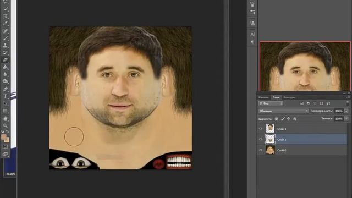Viewport: 352px width, 198px height.
Task: Open the Character panel icon
Action: click(252, 34)
